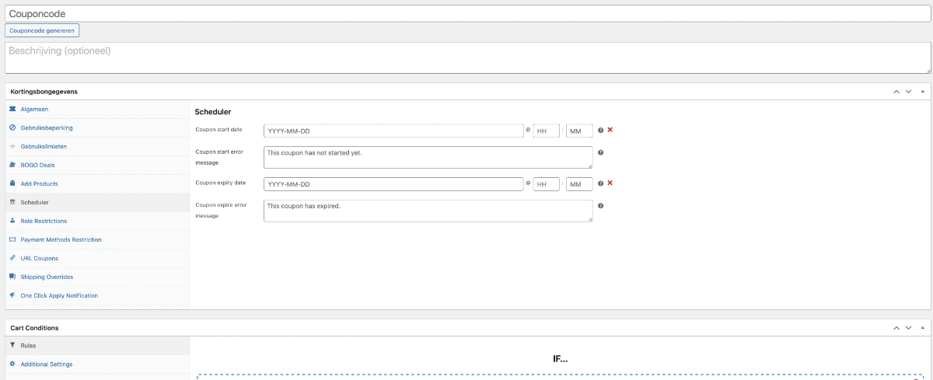Screen dimensions: 933x380
Task: Click the funnel icon next to Rules
Action: pos(12,345)
